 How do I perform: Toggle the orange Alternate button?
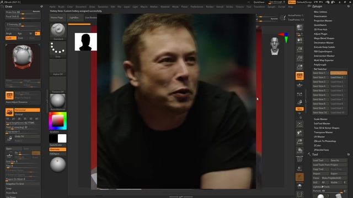point(57,150)
